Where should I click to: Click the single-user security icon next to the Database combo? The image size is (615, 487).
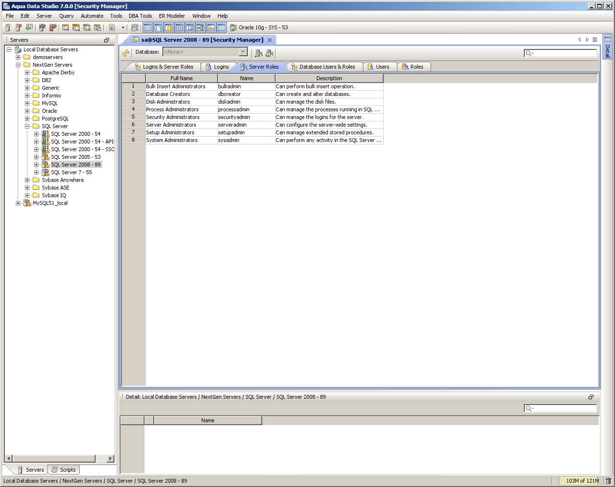point(259,53)
